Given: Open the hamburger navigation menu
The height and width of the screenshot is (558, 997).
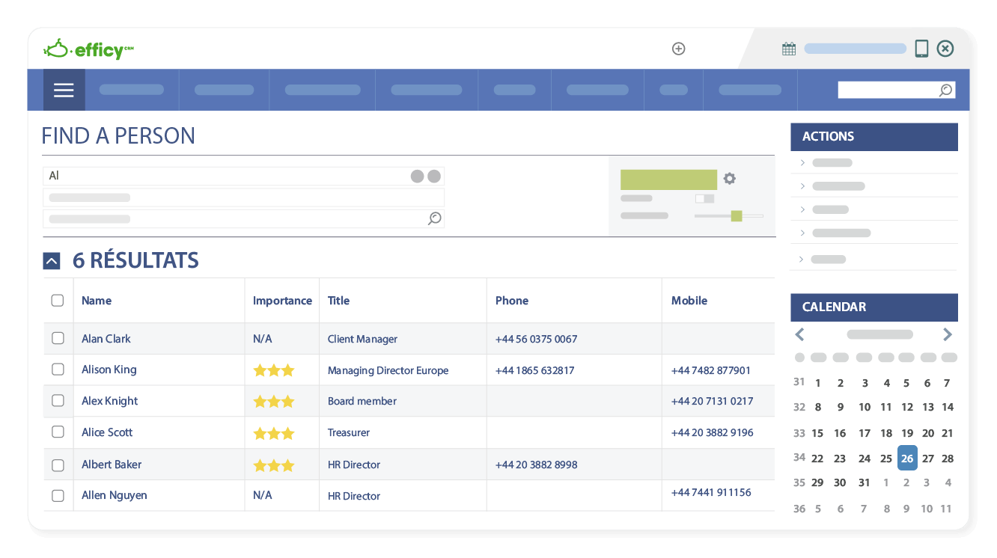Looking at the screenshot, I should coord(64,90).
